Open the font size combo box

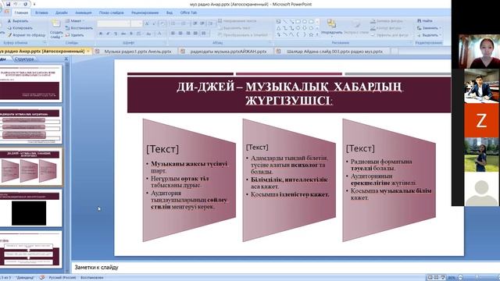(x=137, y=23)
